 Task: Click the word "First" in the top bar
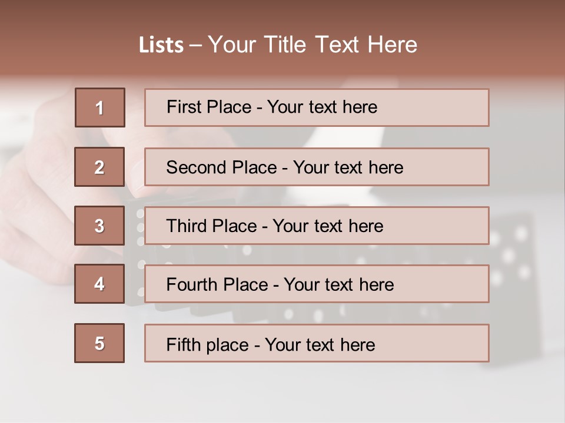[183, 107]
